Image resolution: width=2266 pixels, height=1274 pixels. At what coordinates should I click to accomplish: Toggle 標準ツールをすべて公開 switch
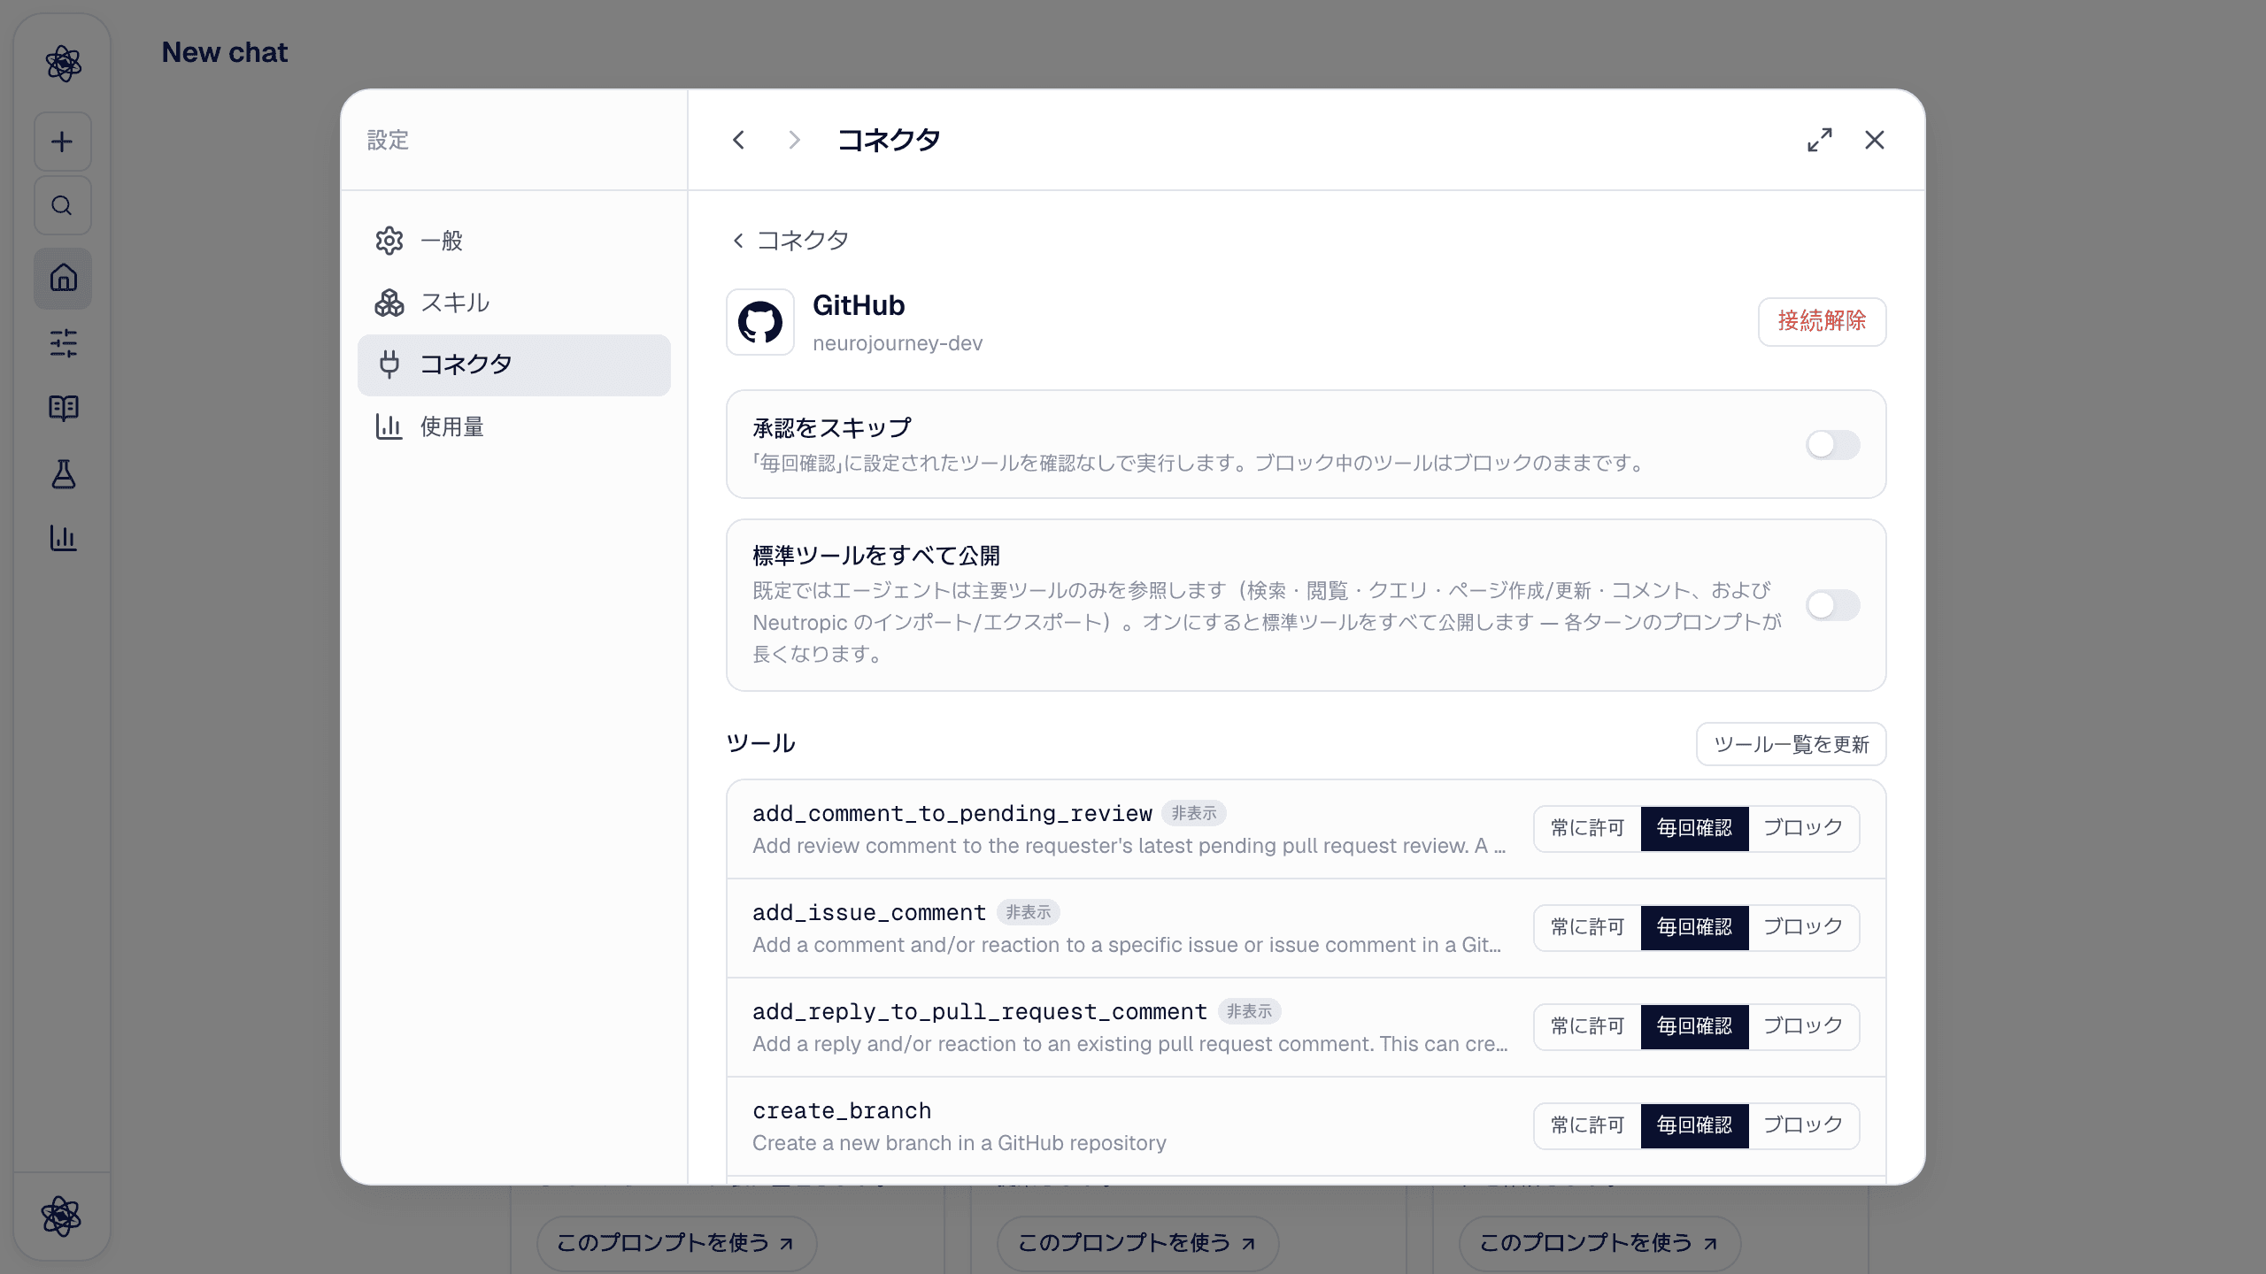1832,605
